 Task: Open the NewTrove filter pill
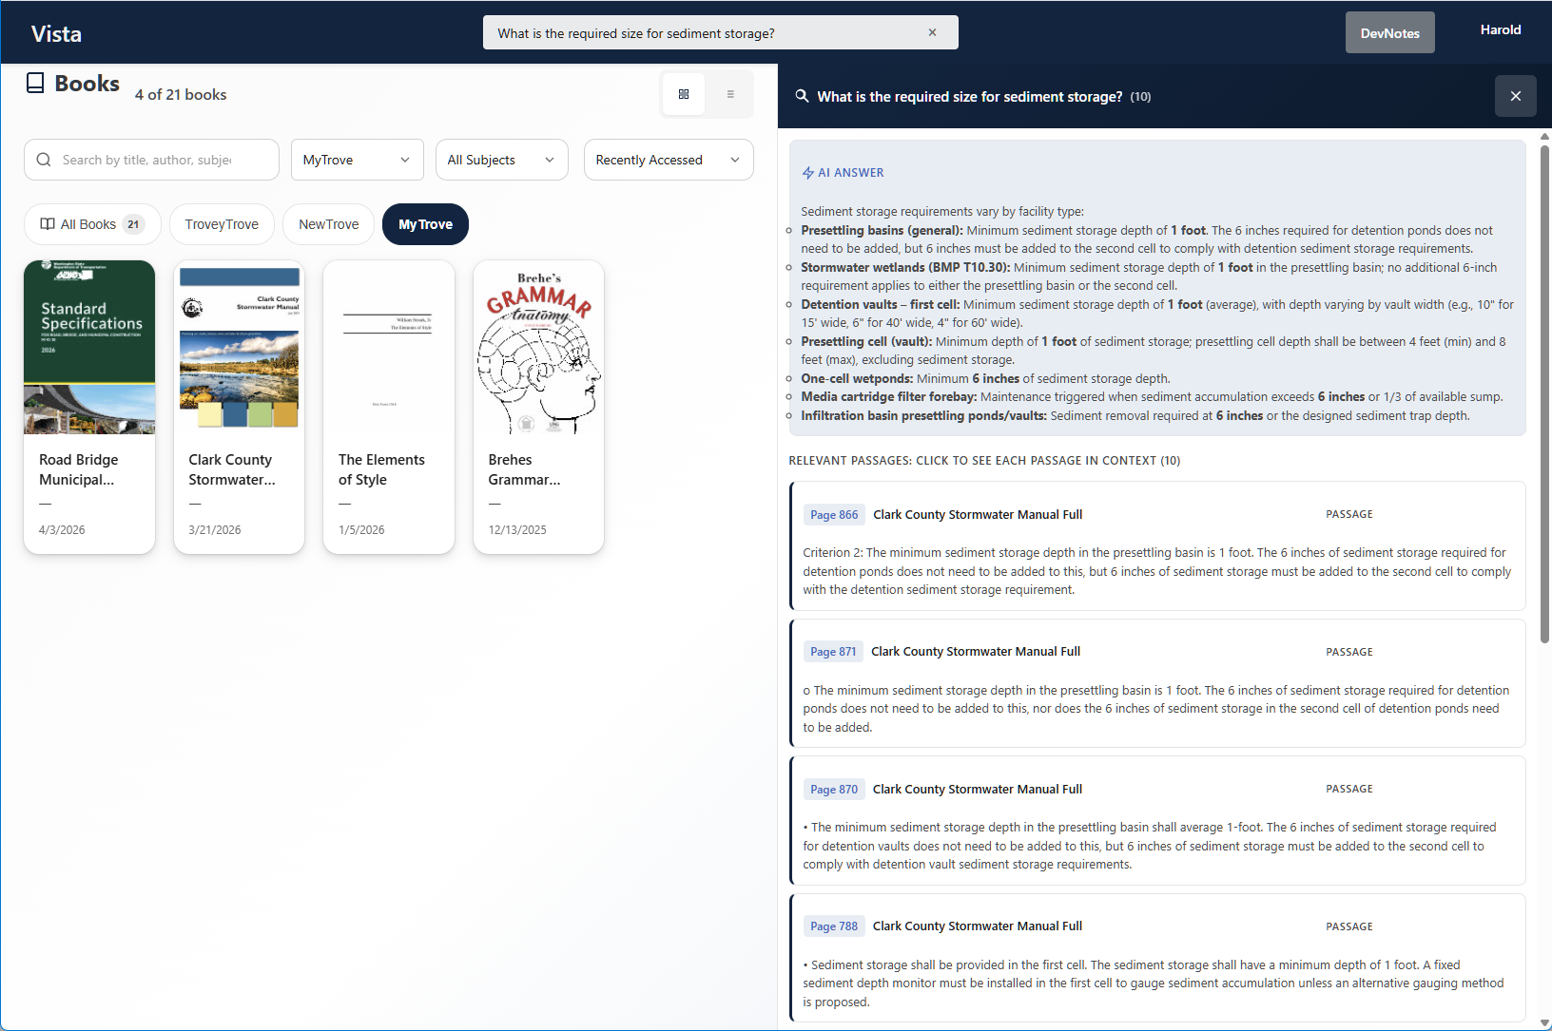328,224
